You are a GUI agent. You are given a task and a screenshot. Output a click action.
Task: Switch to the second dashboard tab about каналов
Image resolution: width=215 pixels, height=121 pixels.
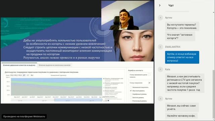click(54, 65)
